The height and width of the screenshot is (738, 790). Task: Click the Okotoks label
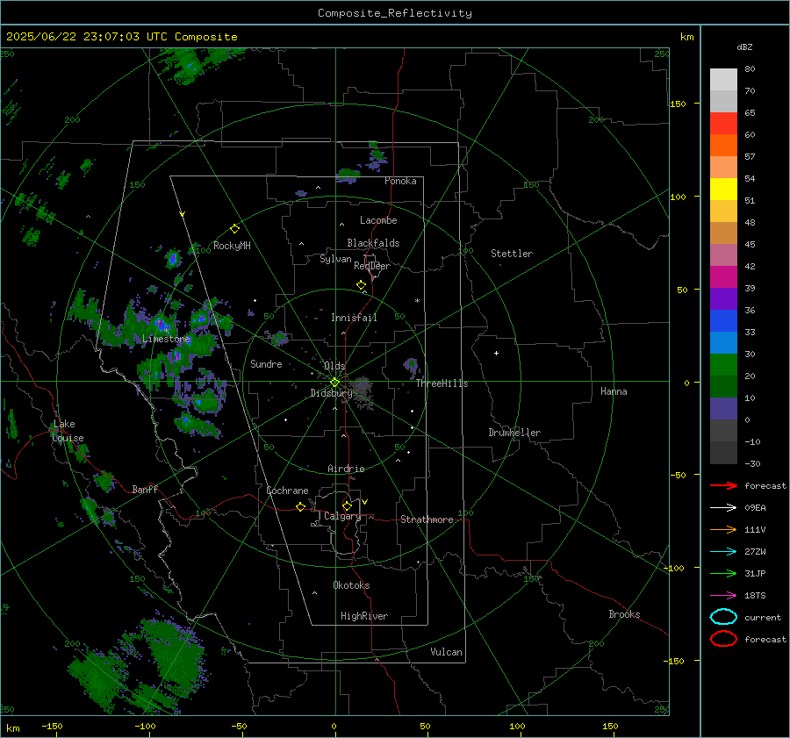point(352,585)
